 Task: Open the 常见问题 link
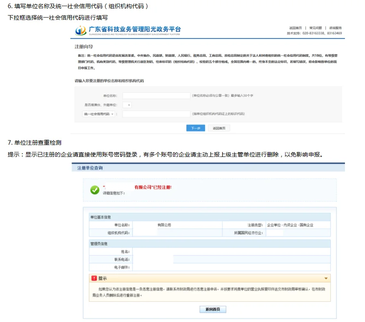click(x=315, y=28)
